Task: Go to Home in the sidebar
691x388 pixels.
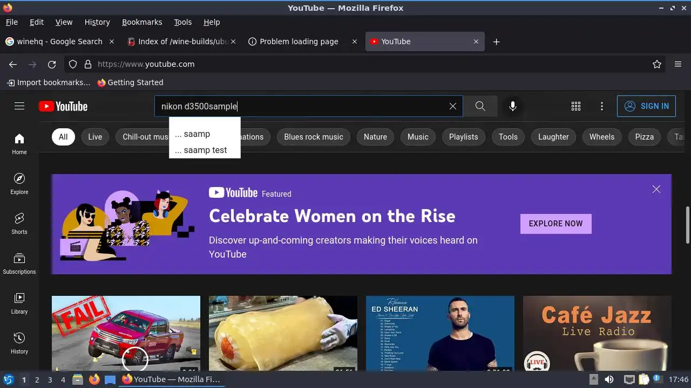Action: click(19, 144)
